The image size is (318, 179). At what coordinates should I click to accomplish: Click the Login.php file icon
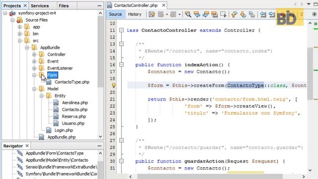(49, 130)
